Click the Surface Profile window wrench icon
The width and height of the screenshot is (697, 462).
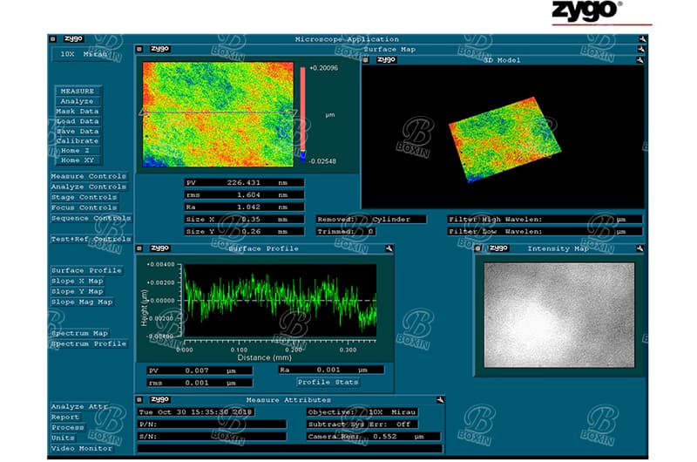pos(389,248)
